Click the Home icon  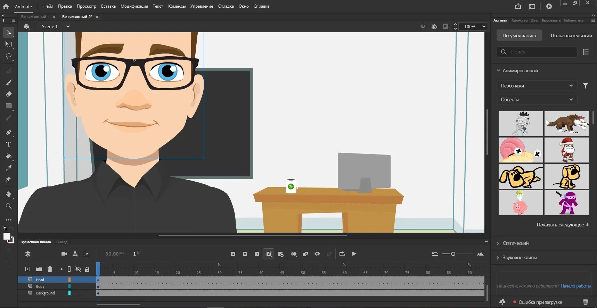[6, 6]
